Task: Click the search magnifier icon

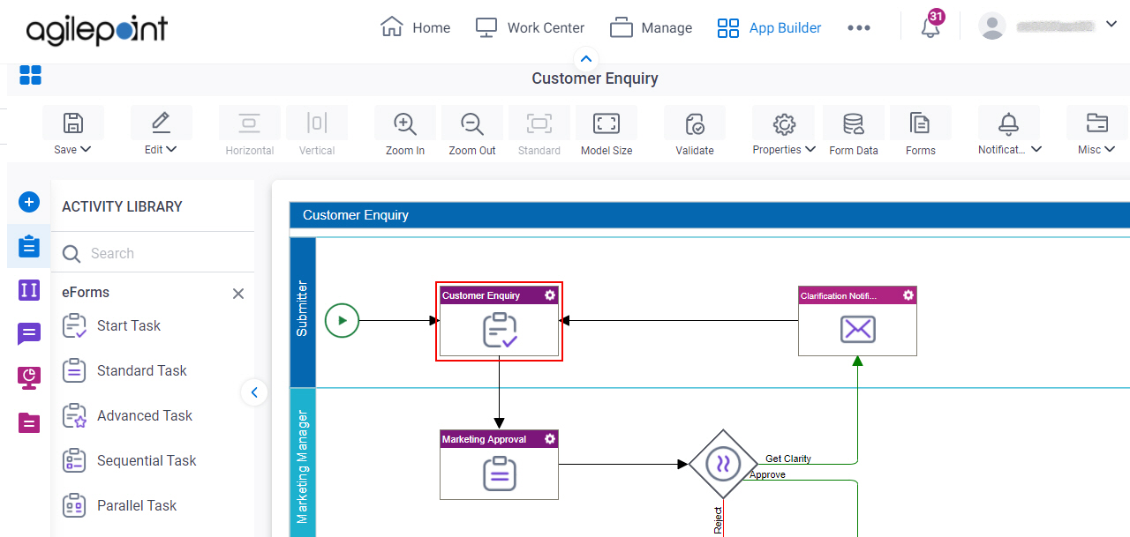Action: (x=72, y=254)
